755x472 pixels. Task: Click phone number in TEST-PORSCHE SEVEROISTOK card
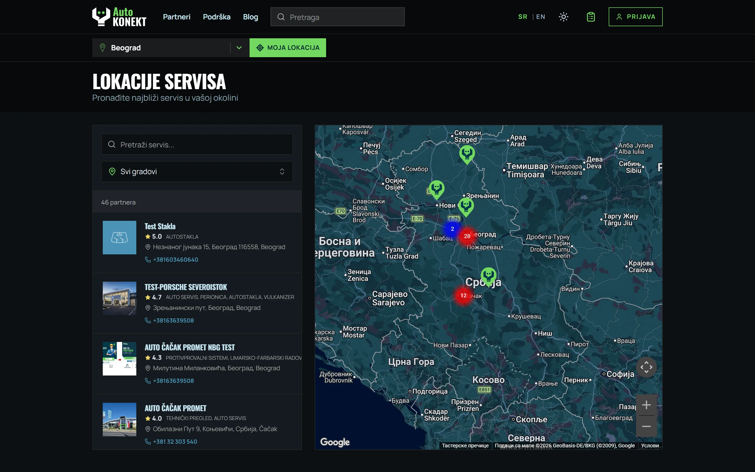click(x=173, y=321)
